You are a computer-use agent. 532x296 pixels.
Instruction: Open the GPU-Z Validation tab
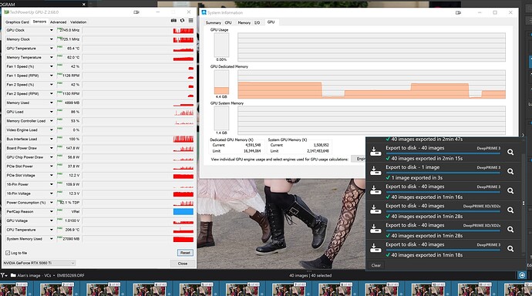tap(78, 22)
